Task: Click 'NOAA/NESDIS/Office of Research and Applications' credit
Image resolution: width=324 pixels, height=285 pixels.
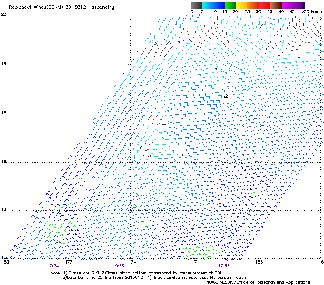Action: (x=258, y=282)
